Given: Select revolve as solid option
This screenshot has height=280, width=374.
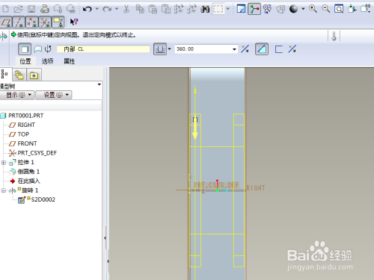Looking at the screenshot, I should pyautogui.click(x=25, y=49).
